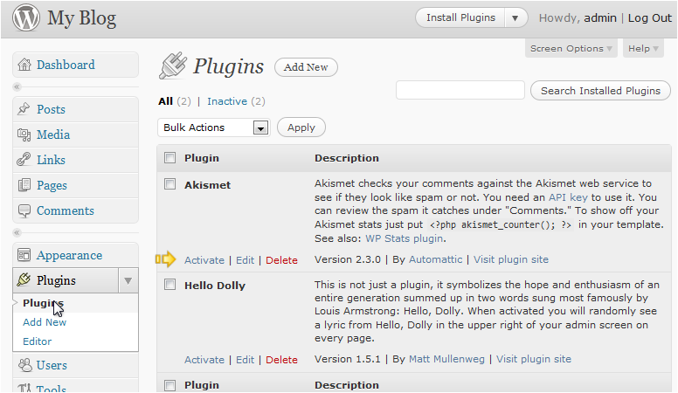Show Inactive plugins filter
Screen dimensions: 678x393
click(227, 101)
